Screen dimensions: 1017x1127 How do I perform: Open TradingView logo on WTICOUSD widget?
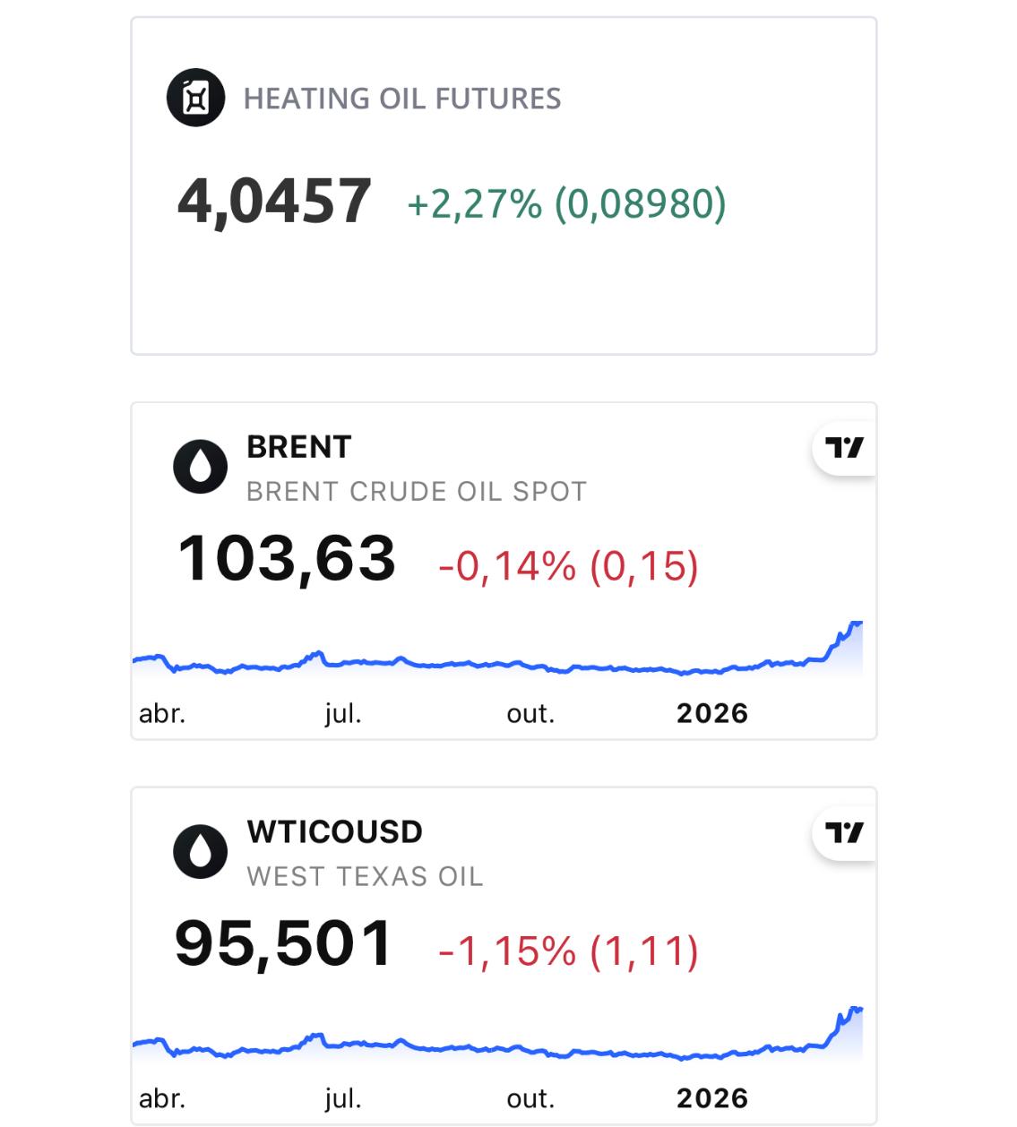[844, 832]
